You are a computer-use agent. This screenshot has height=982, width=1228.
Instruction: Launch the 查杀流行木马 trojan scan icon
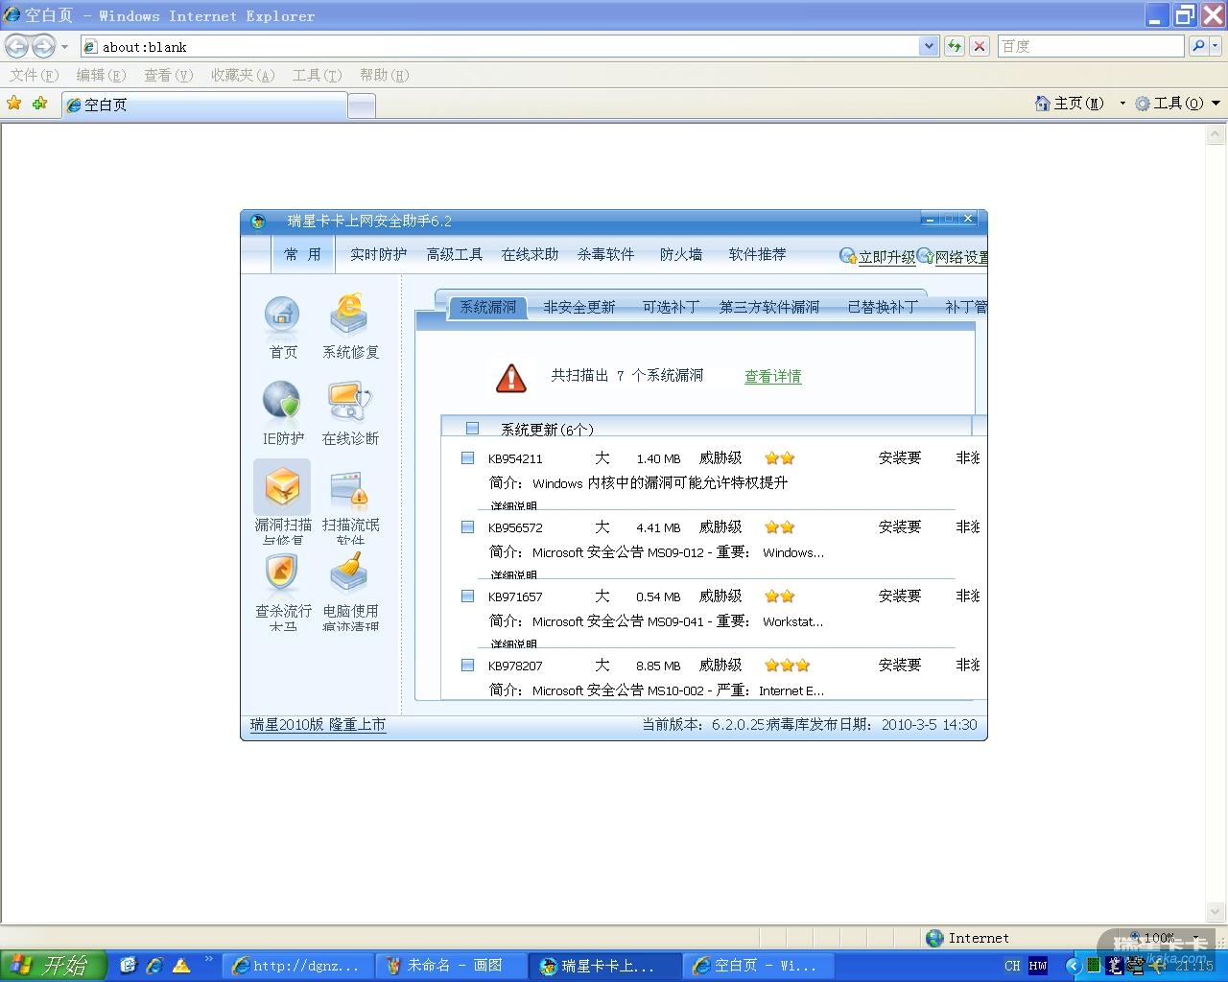[x=282, y=574]
